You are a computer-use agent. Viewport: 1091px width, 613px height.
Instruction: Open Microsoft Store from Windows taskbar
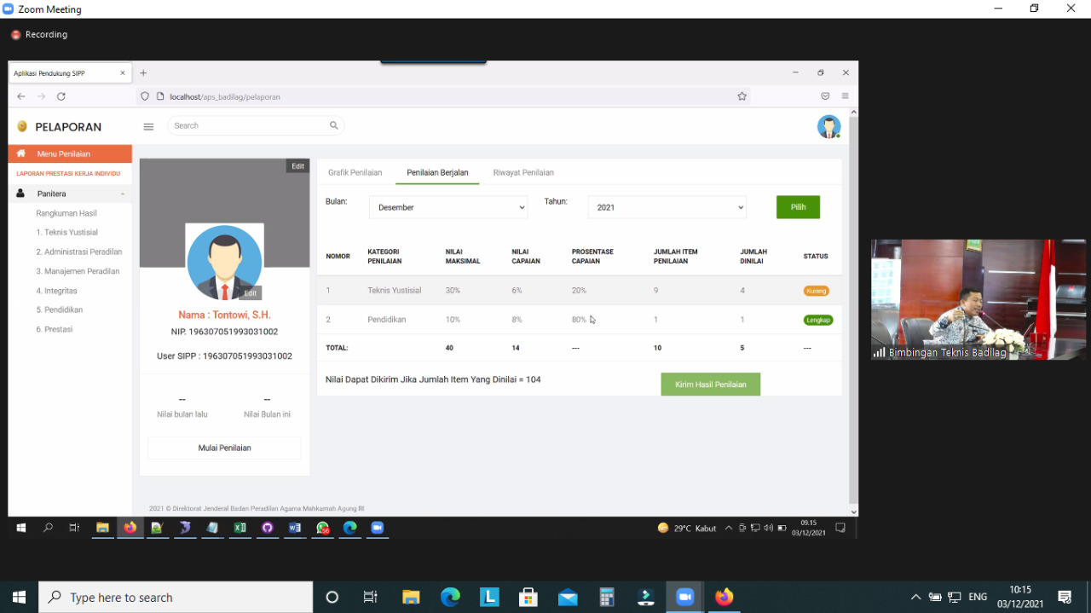point(528,597)
